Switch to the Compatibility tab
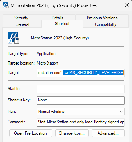This screenshot has width=132, height=142. pyautogui.click(x=106, y=24)
